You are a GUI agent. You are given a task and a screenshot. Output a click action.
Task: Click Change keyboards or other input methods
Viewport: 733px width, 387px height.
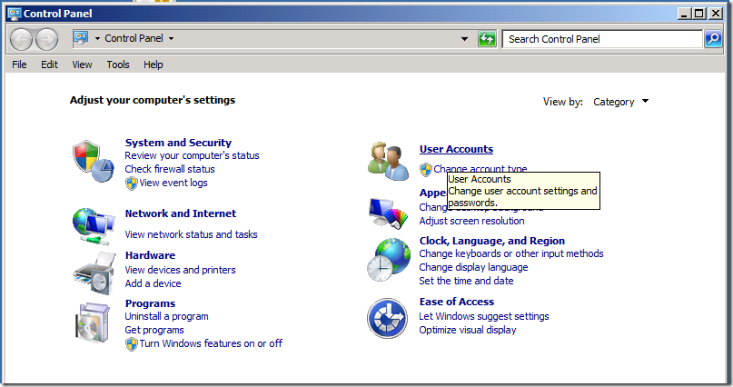511,253
